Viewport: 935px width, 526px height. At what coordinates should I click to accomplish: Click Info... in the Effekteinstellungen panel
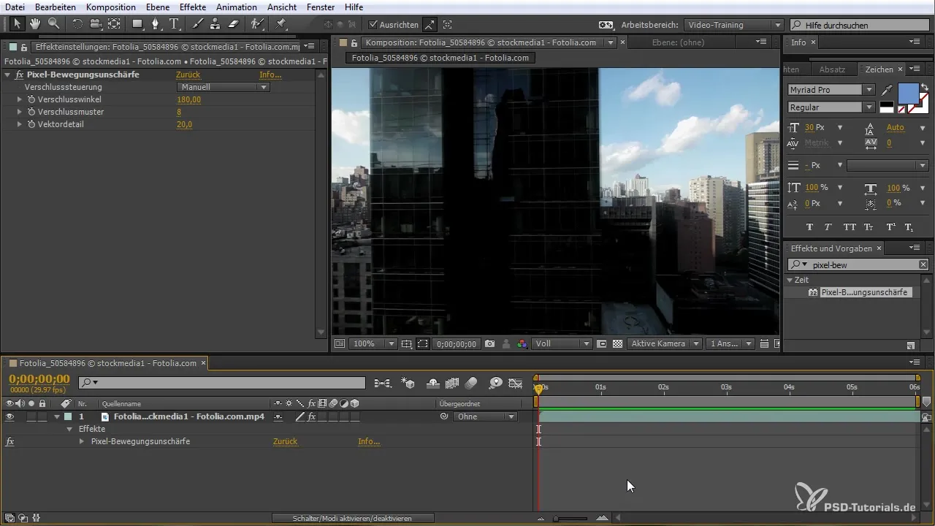270,75
